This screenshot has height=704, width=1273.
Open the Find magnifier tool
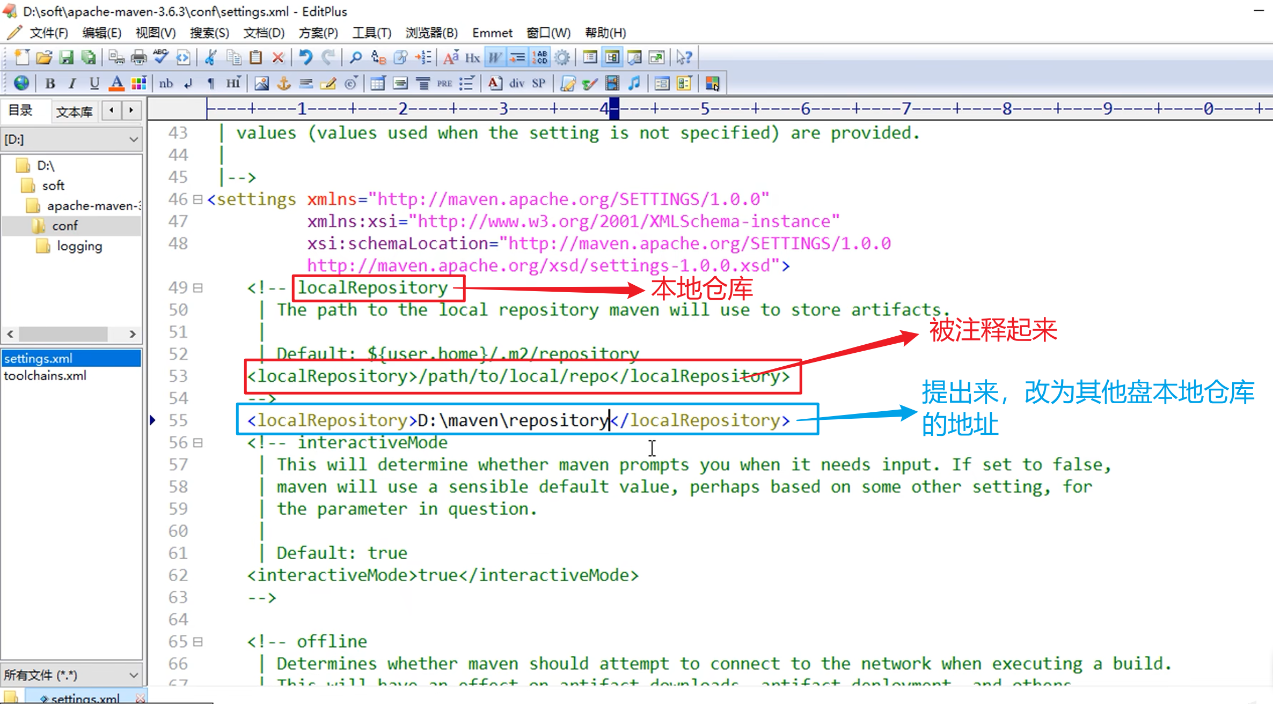tap(355, 57)
